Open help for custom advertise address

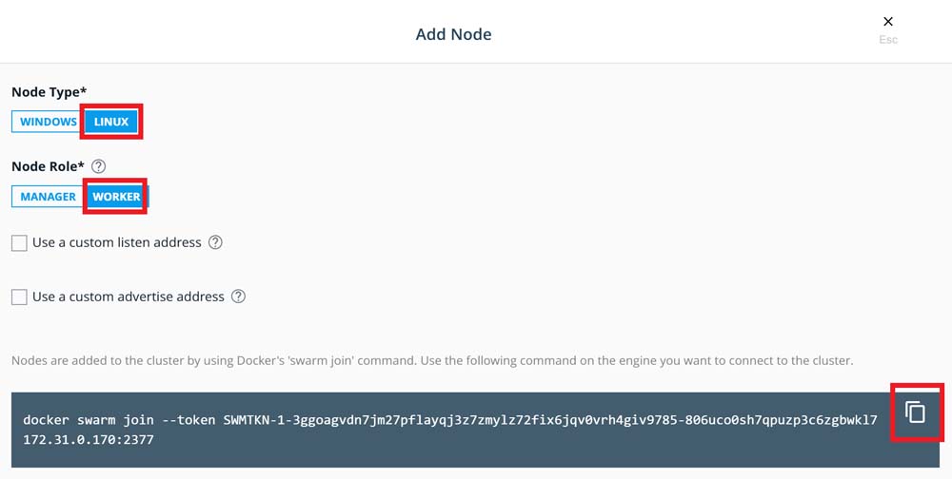click(239, 297)
